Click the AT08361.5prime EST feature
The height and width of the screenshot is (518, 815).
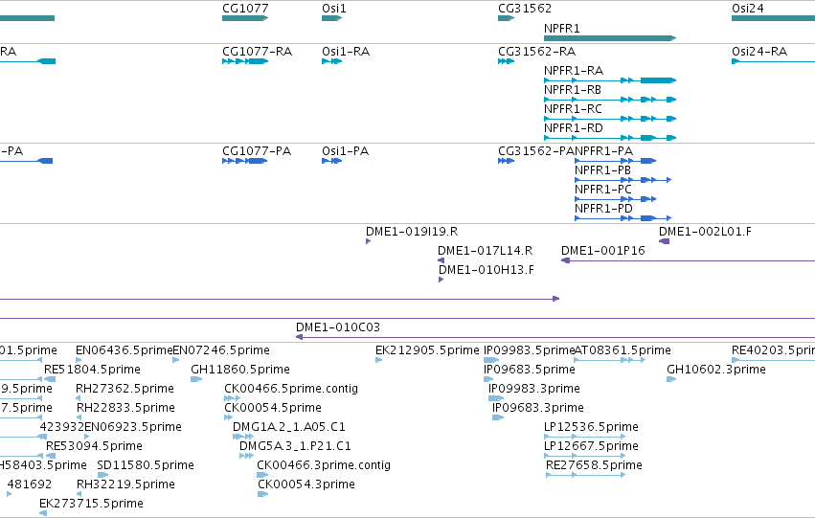[x=610, y=360]
